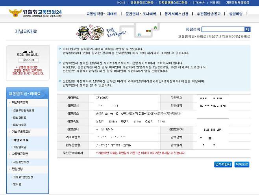
Task: Click the 무인번호 table label
Action: tap(176, 98)
